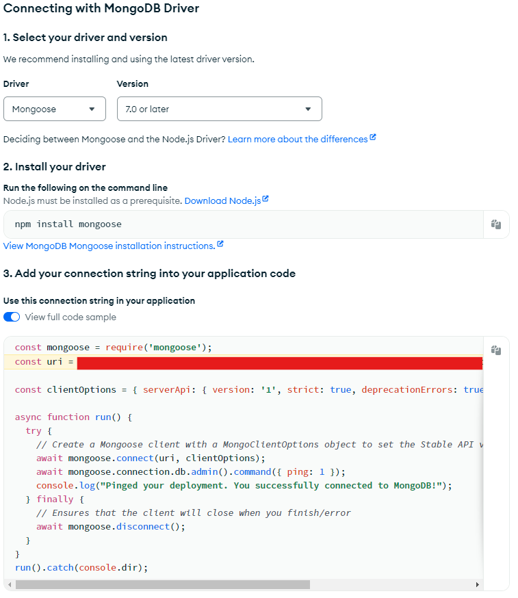
Task: Click the 'Connecting with MongoDB Driver' heading
Action: pyautogui.click(x=101, y=8)
